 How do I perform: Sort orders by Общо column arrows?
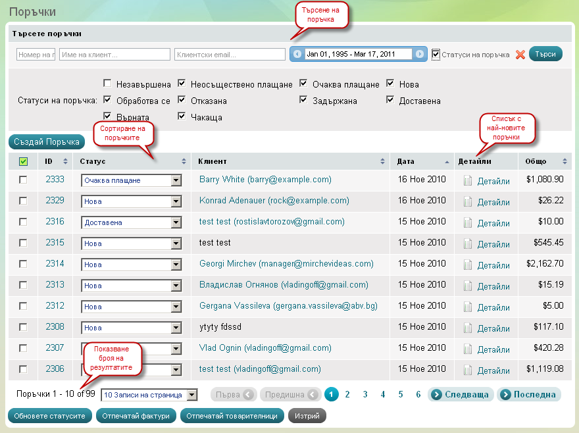[565, 161]
